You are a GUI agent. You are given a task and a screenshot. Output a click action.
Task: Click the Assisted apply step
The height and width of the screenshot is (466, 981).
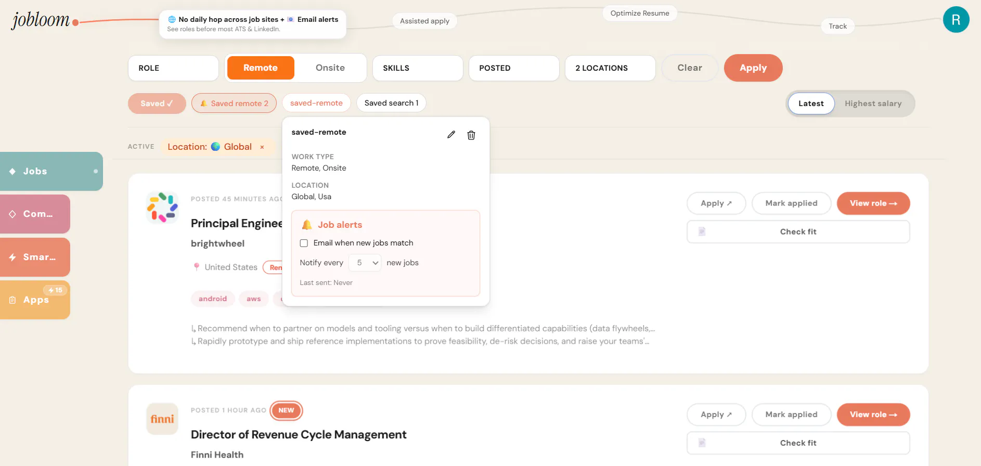click(x=424, y=21)
